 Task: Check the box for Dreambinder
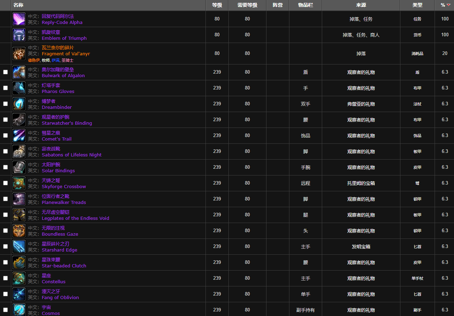coord(5,104)
